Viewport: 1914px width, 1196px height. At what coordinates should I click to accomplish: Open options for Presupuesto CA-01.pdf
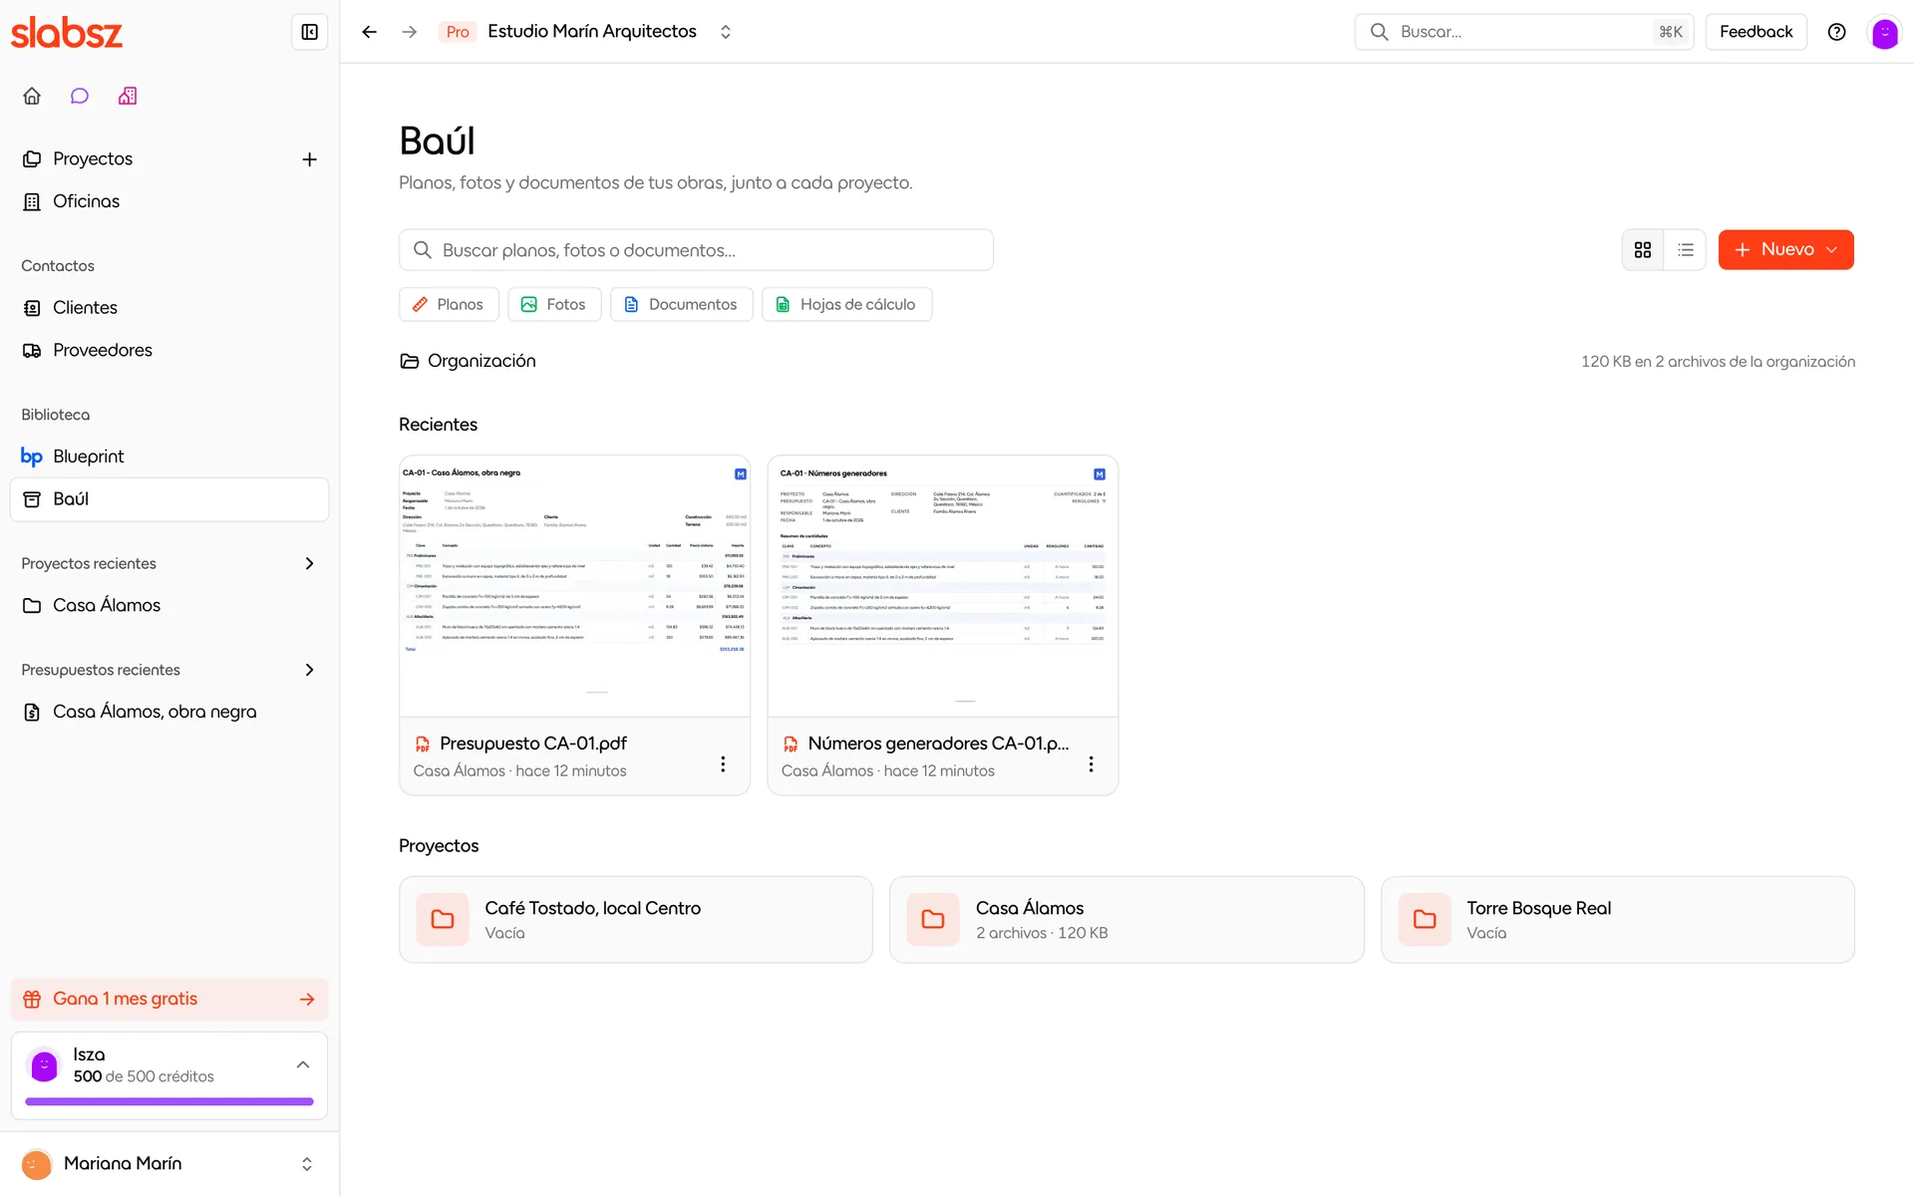click(723, 763)
